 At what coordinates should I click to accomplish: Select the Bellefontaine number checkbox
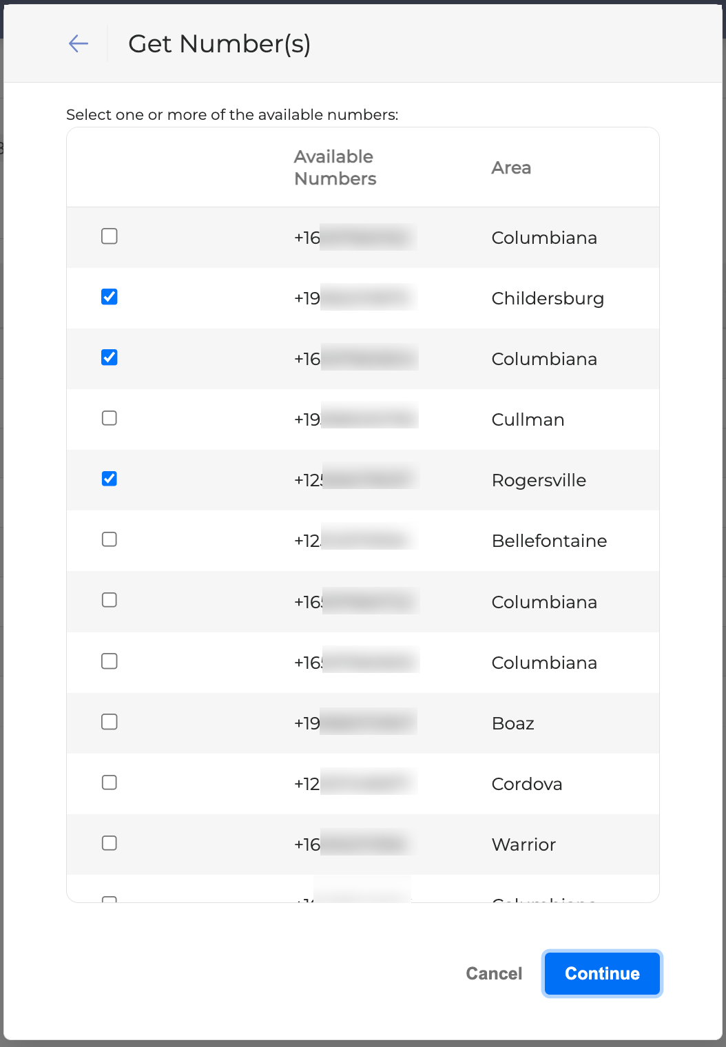[110, 539]
